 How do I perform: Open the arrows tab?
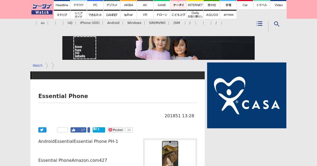(x=228, y=15)
